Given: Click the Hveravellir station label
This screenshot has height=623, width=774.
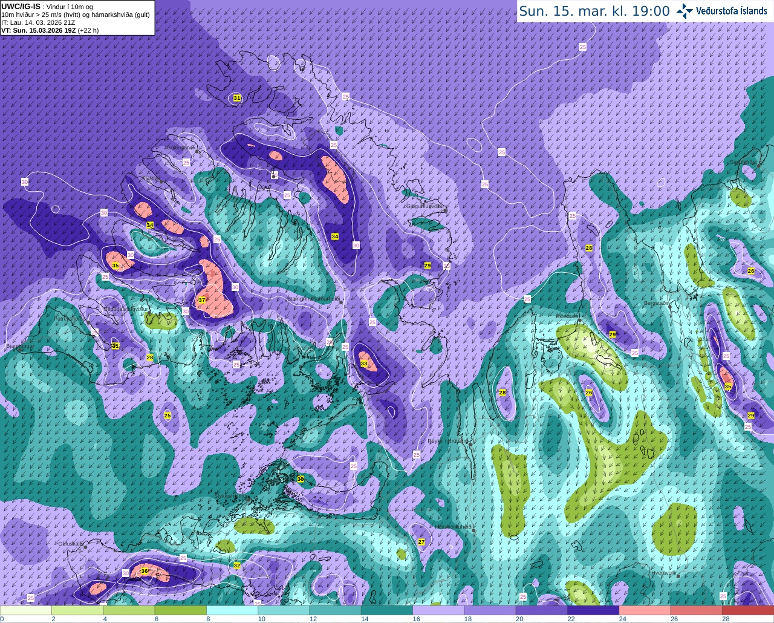Looking at the screenshot, I should (x=663, y=572).
